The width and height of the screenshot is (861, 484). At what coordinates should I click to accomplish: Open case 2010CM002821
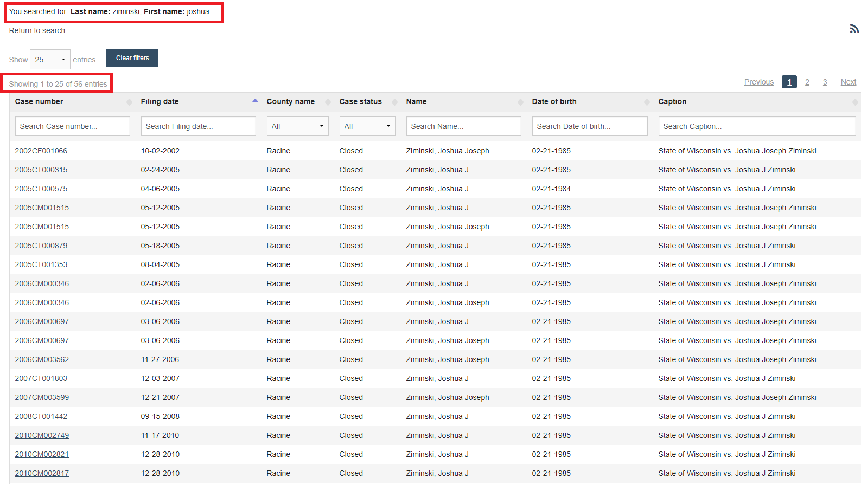click(x=42, y=454)
